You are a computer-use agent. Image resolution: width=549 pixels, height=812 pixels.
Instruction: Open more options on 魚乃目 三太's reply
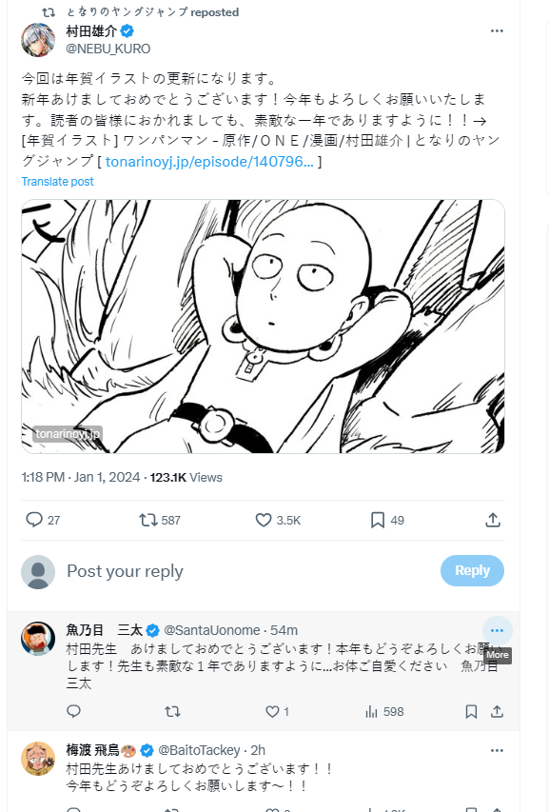(497, 630)
